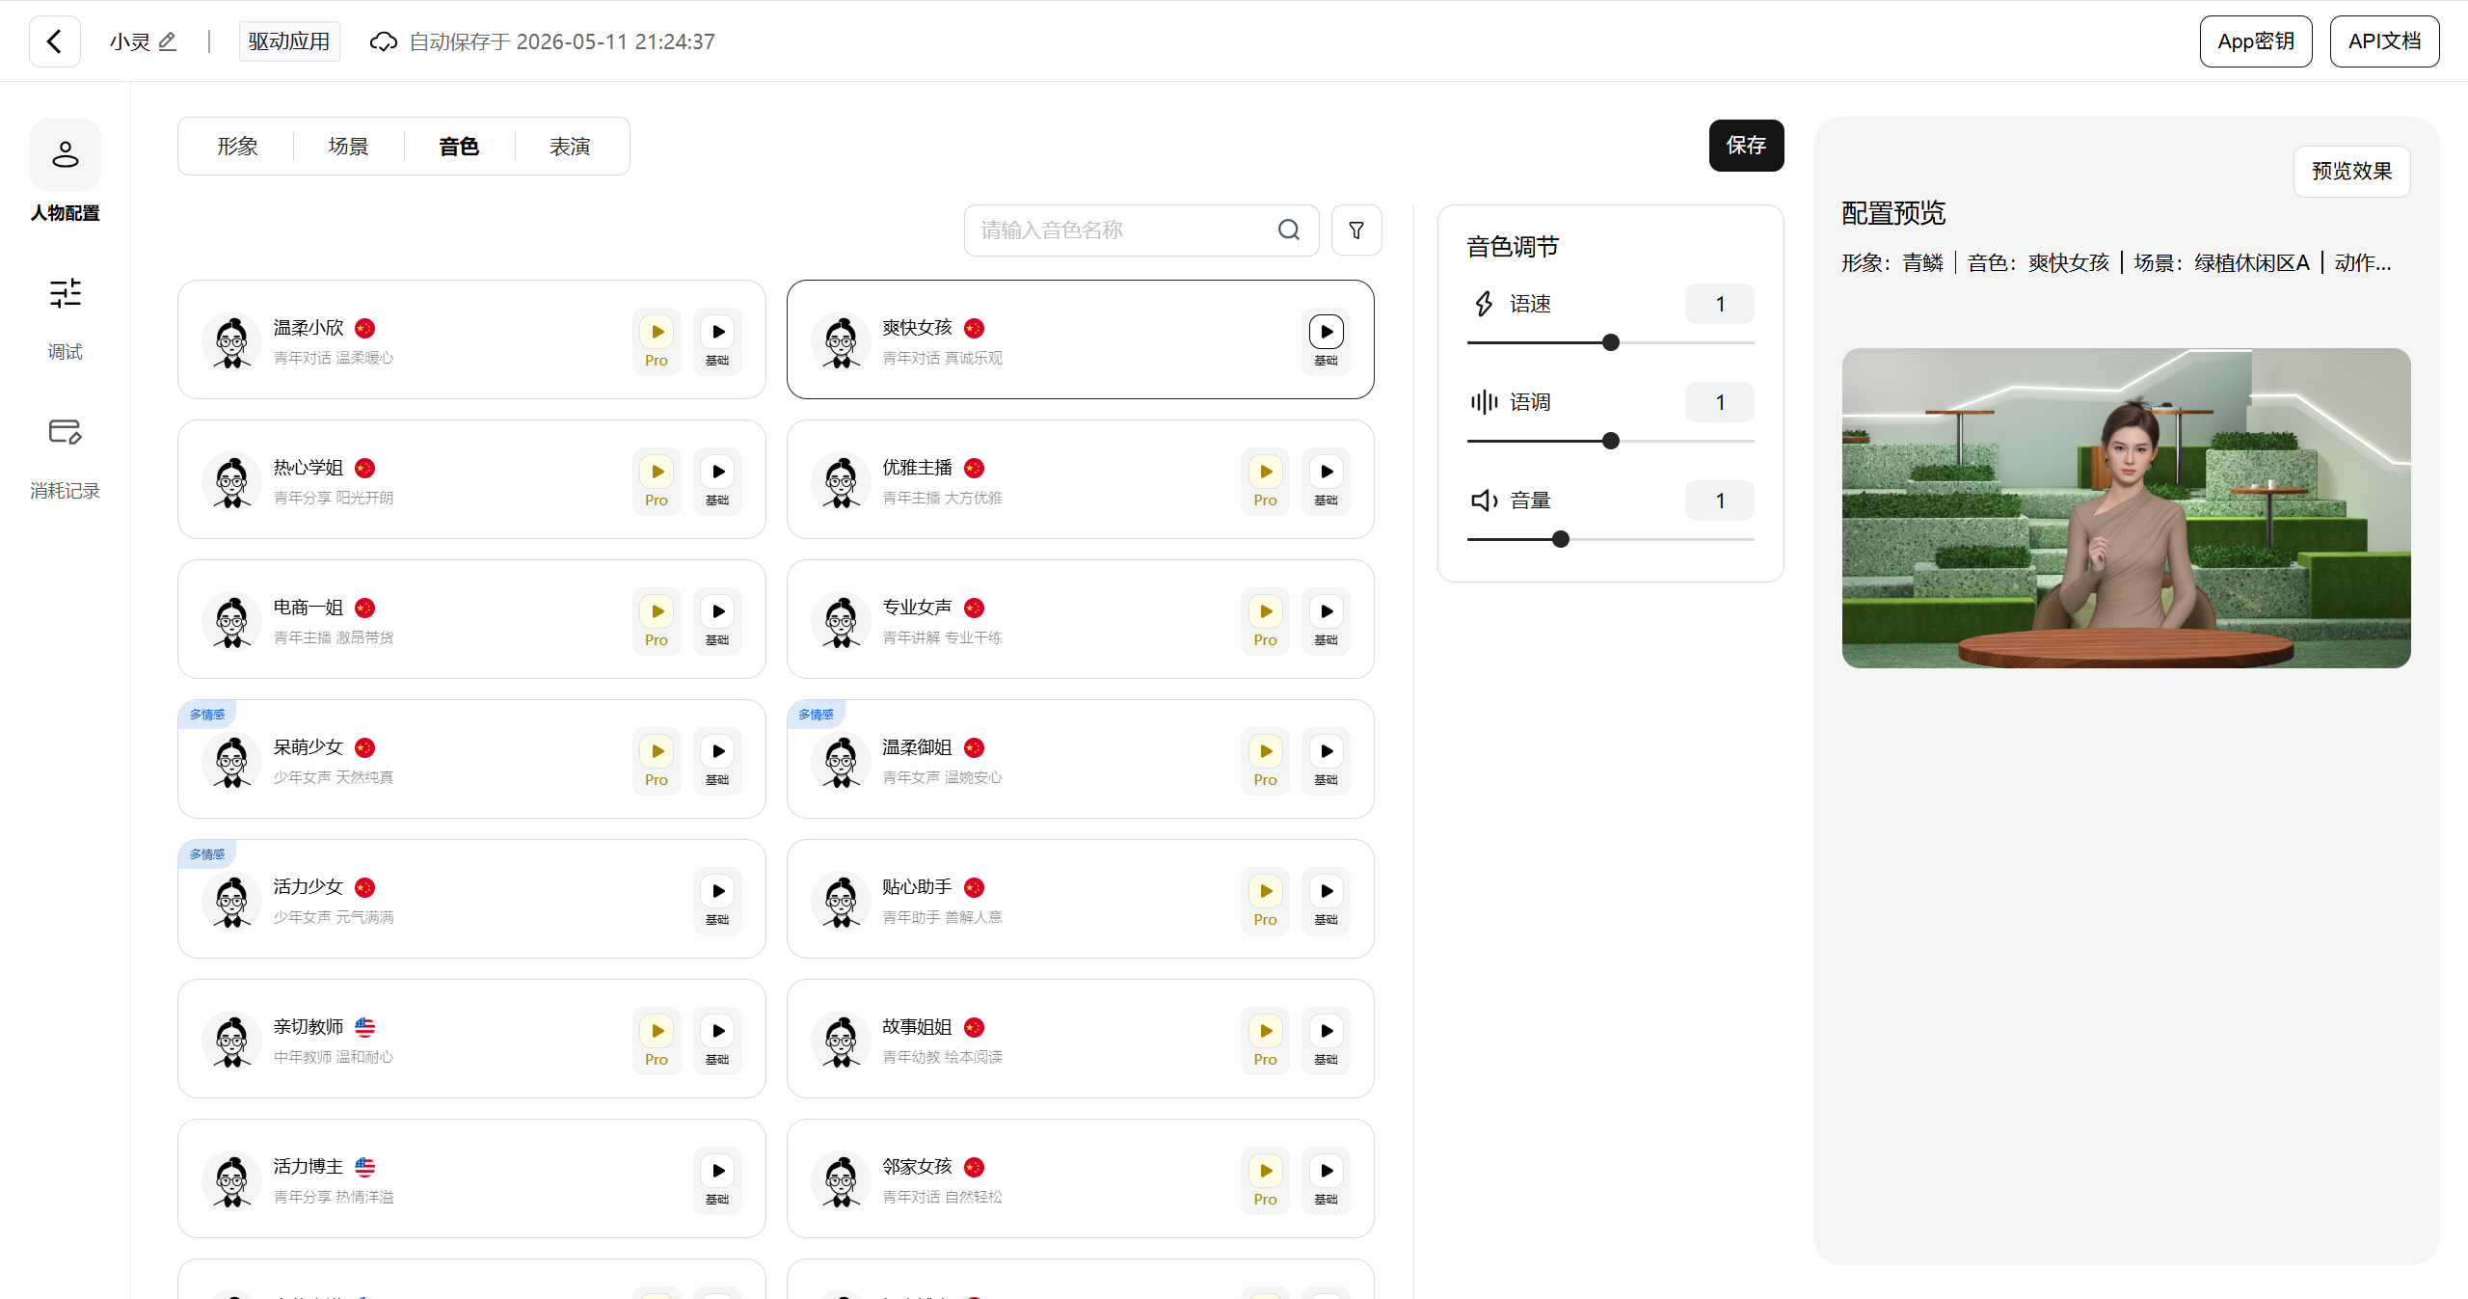
Task: Open API文档
Action: pos(2384,41)
